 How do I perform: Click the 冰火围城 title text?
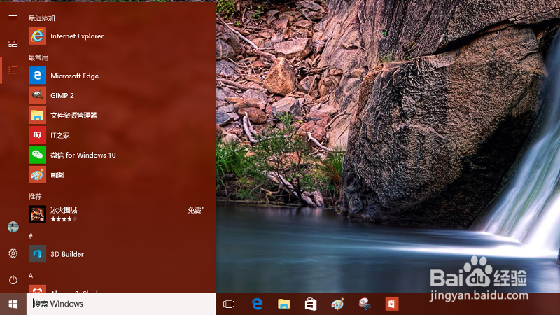[x=64, y=210]
